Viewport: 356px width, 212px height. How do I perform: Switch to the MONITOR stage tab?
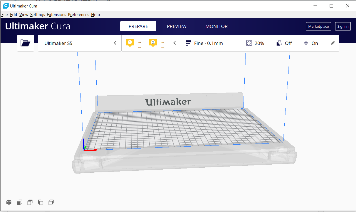click(217, 26)
